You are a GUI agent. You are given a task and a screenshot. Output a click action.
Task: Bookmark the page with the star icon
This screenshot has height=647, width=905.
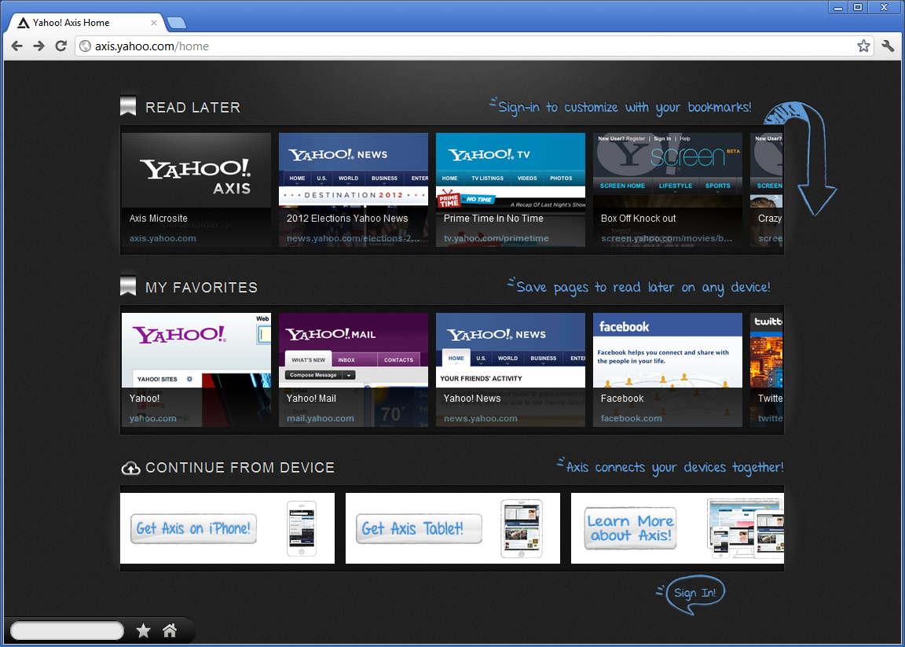(x=863, y=46)
